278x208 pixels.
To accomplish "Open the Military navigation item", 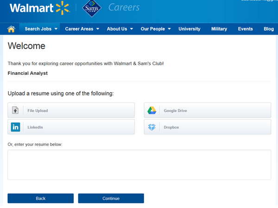I will (219, 29).
